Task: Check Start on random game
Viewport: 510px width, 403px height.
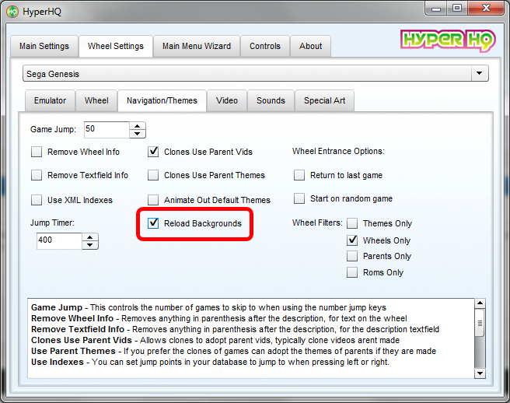Action: (299, 198)
